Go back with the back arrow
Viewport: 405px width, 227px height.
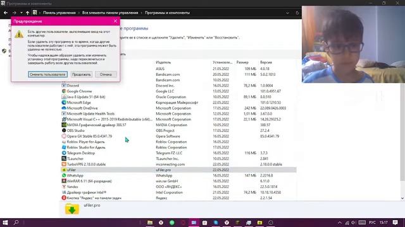tap(6, 13)
